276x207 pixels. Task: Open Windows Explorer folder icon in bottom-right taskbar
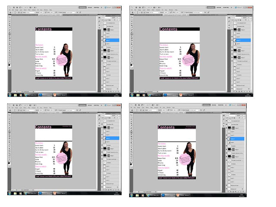coord(137,195)
